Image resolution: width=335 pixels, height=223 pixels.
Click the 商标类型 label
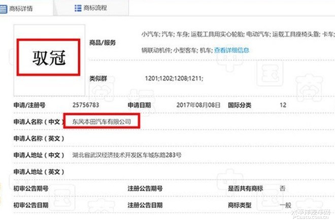click(240, 205)
